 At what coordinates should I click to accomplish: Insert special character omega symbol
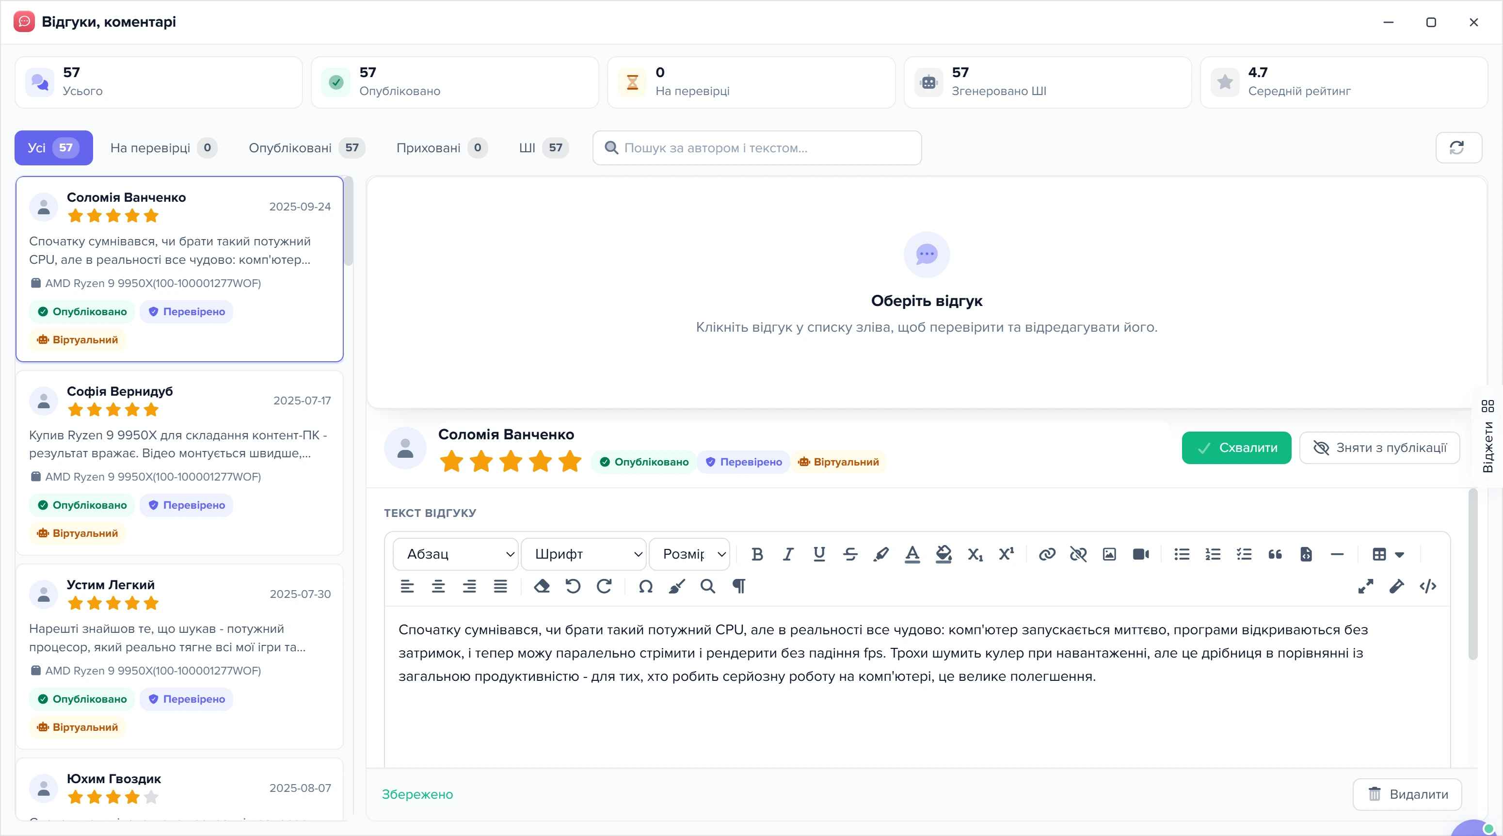pos(645,586)
